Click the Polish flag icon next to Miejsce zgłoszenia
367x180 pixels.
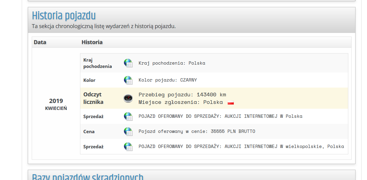click(x=231, y=103)
